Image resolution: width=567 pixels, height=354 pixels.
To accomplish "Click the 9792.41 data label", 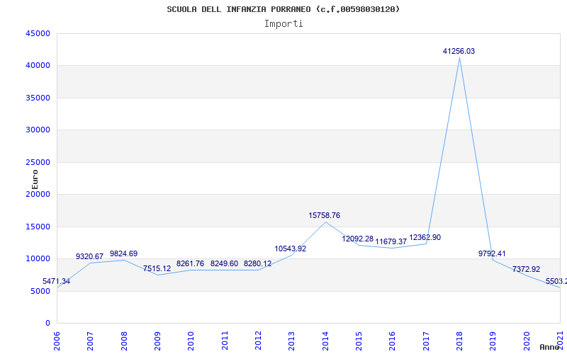I will [x=492, y=253].
